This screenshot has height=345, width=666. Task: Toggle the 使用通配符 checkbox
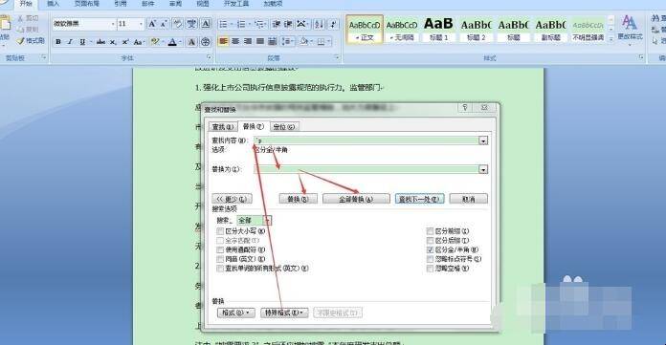220,249
